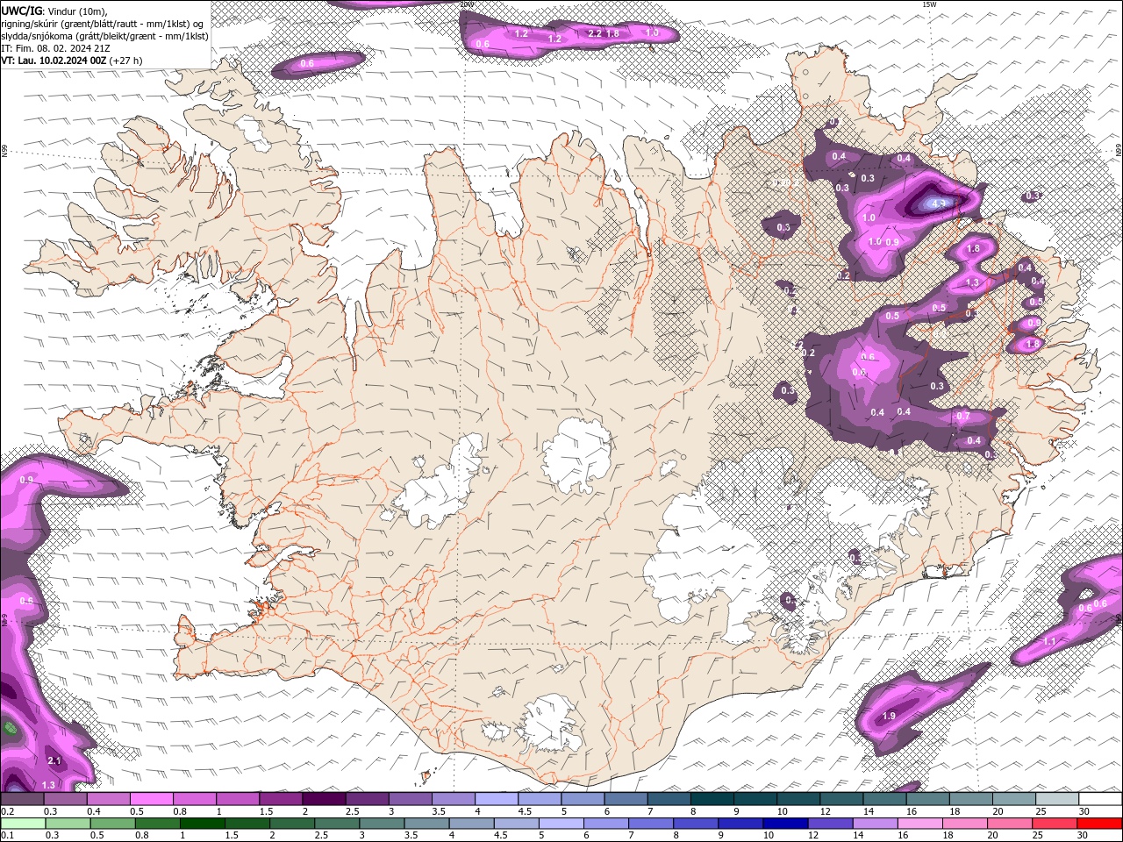The image size is (1123, 842).
Task: Click the '1.1' snowfall value label
Action: tap(1050, 642)
